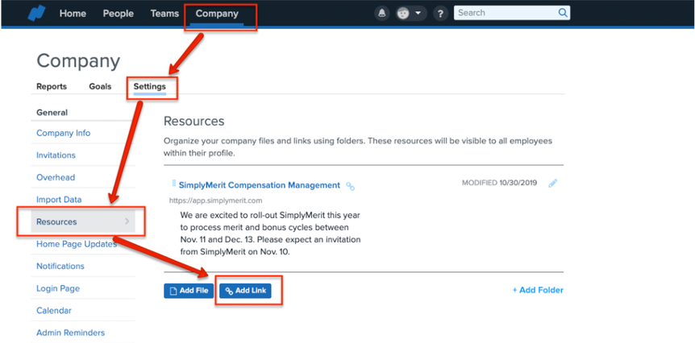Viewport: 695px width, 343px height.
Task: Expand the profile dropdown arrow
Action: 418,14
